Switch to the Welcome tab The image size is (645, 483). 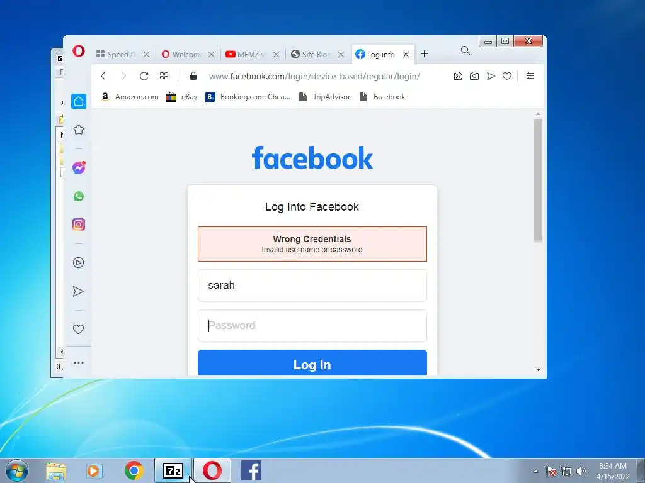click(181, 54)
